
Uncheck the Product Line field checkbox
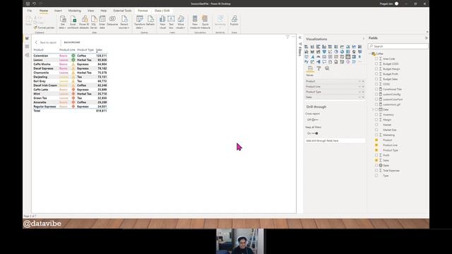click(x=376, y=145)
